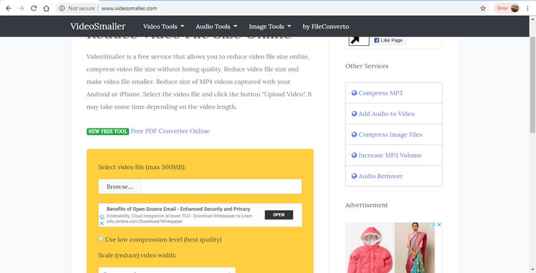Close the sidebar clothing ad
Screen dimensions: 536x273
point(440,225)
